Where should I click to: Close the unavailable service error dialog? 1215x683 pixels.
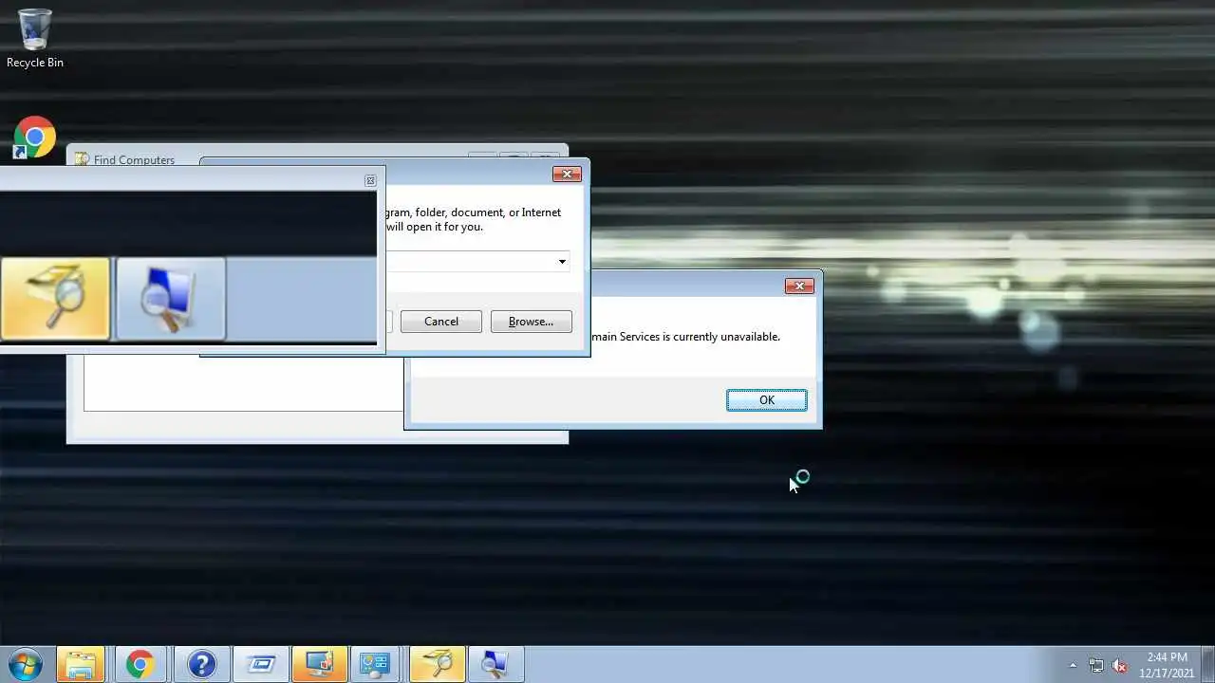(799, 286)
